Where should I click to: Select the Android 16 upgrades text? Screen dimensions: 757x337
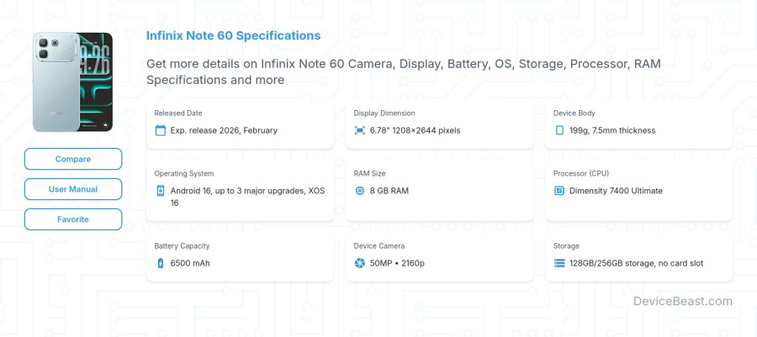247,197
